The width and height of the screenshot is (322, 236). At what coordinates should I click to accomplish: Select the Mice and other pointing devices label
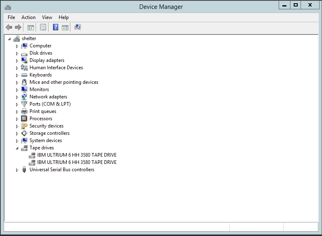(64, 82)
